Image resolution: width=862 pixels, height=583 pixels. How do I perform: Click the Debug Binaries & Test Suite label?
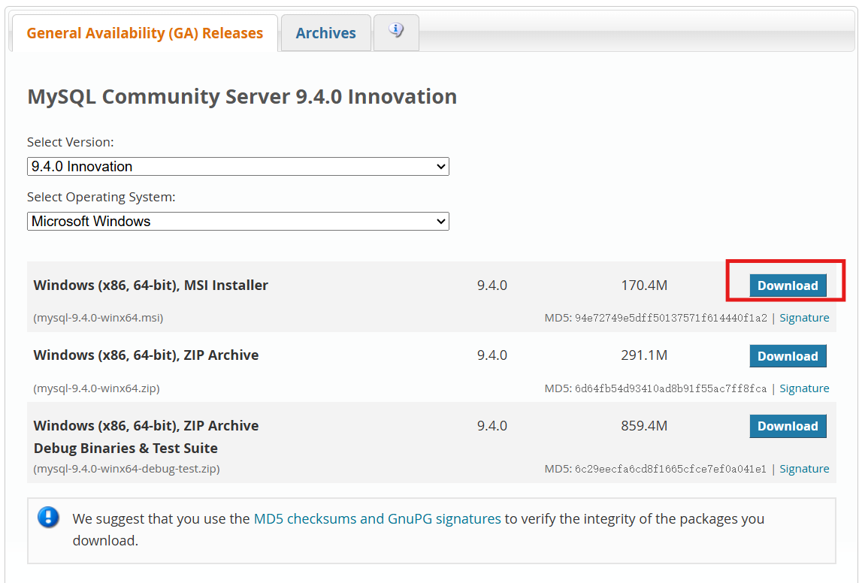coord(126,449)
